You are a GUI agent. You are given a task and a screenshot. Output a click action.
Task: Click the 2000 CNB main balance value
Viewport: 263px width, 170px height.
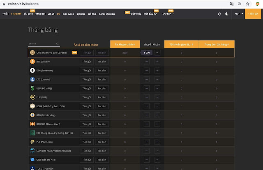125,53
